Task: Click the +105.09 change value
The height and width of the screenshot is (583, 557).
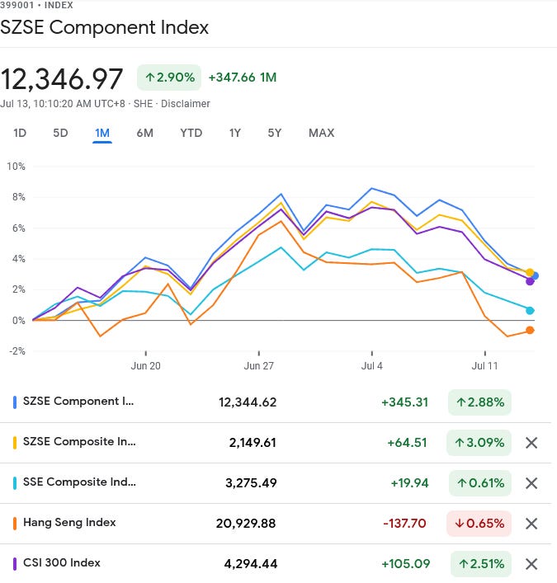Action: point(405,564)
